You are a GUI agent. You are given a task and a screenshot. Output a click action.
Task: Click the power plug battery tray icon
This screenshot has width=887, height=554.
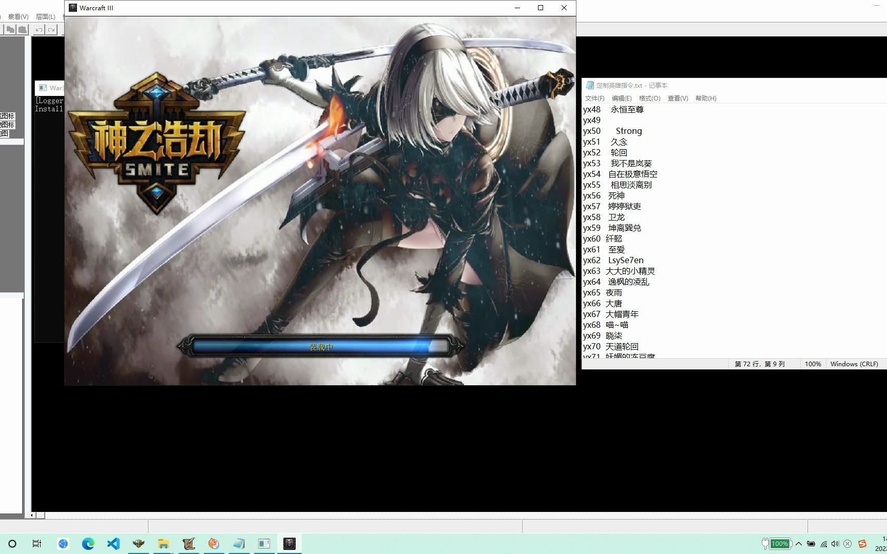(811, 544)
